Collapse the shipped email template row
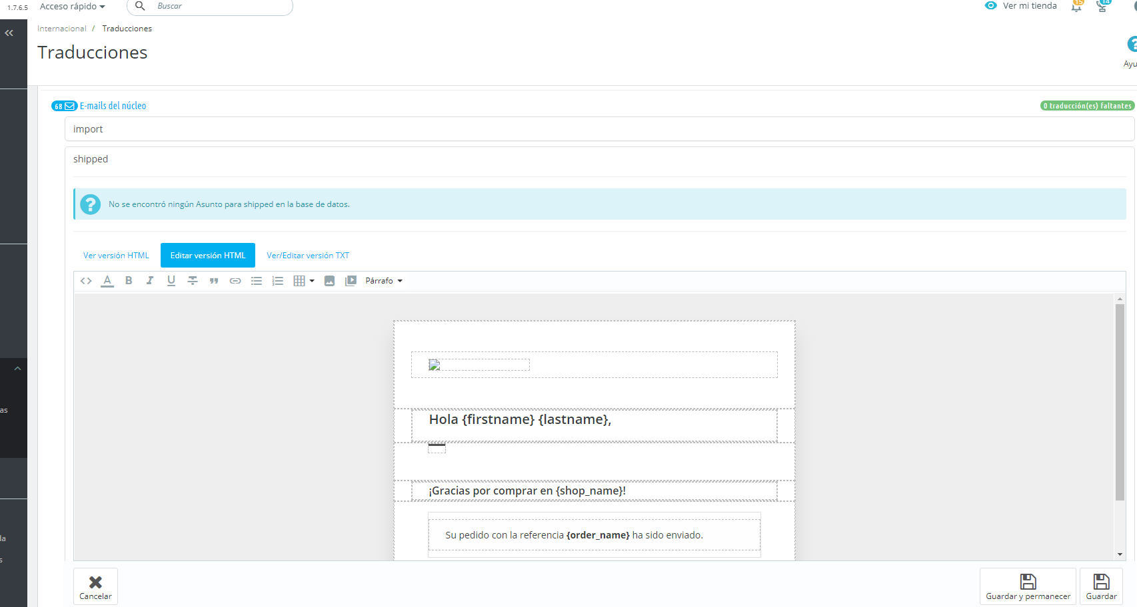This screenshot has width=1137, height=607. click(x=599, y=159)
